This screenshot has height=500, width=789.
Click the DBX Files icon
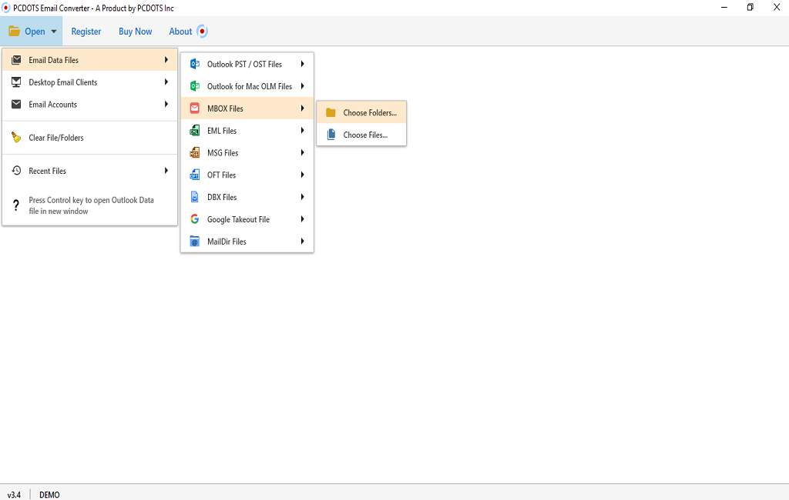click(194, 197)
